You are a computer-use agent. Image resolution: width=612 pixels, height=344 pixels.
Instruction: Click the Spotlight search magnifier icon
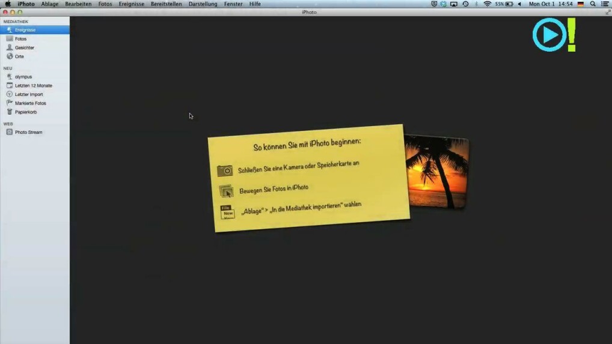pos(593,4)
